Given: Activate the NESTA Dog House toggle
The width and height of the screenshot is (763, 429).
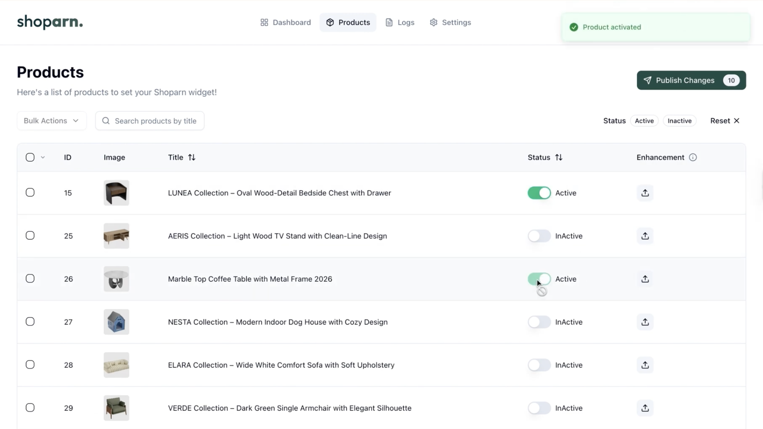Looking at the screenshot, I should coord(539,322).
